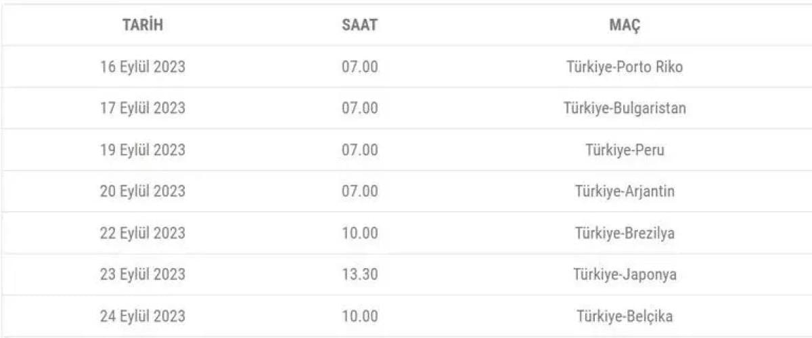
Task: Click the 13.30 time cell
Action: point(359,274)
